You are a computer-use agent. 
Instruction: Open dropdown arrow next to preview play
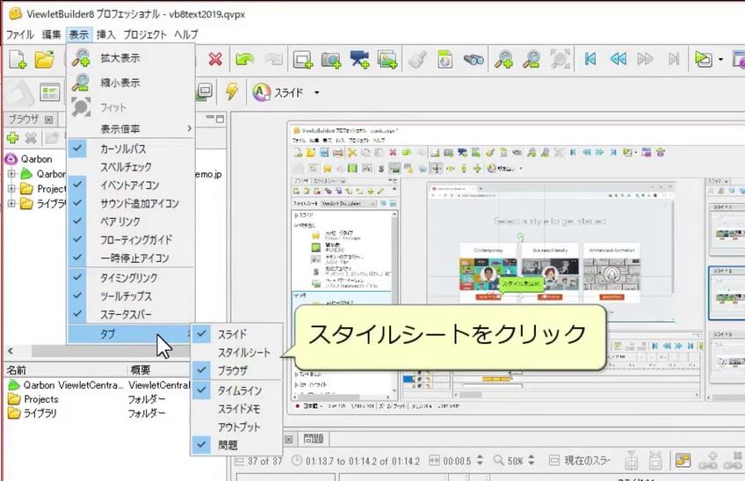[x=720, y=60]
